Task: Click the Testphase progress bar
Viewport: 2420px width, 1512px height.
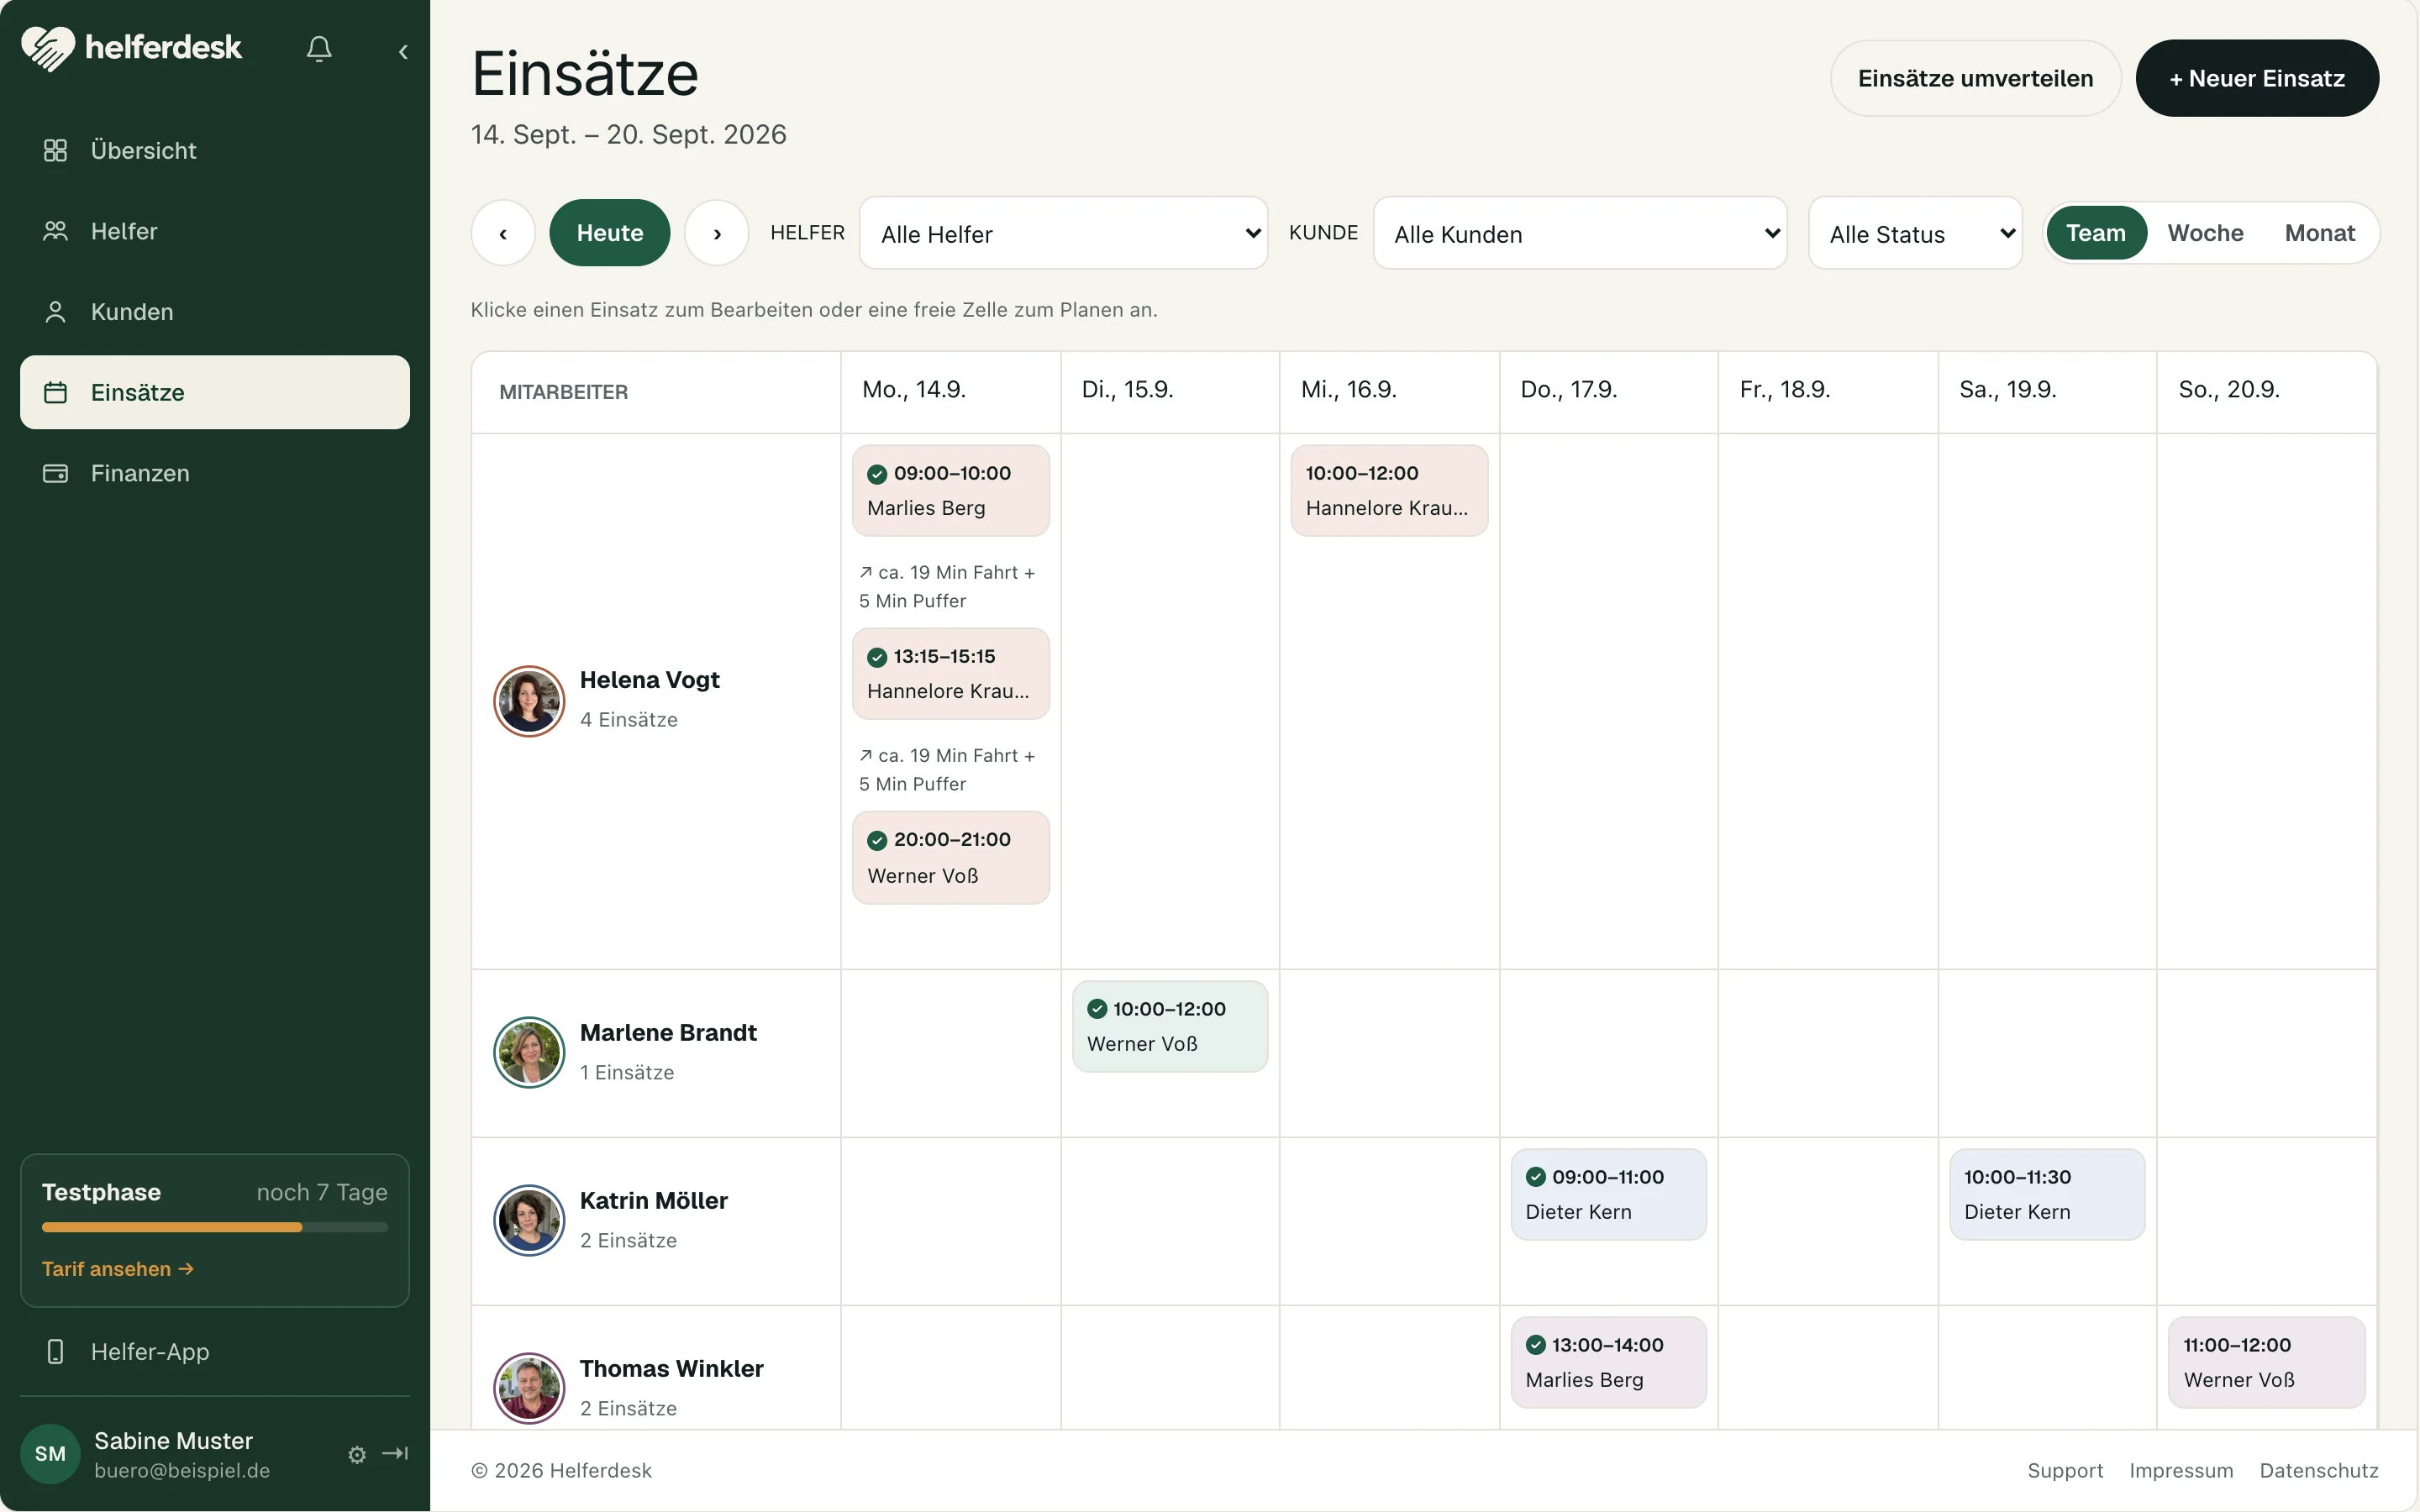Action: pyautogui.click(x=215, y=1227)
